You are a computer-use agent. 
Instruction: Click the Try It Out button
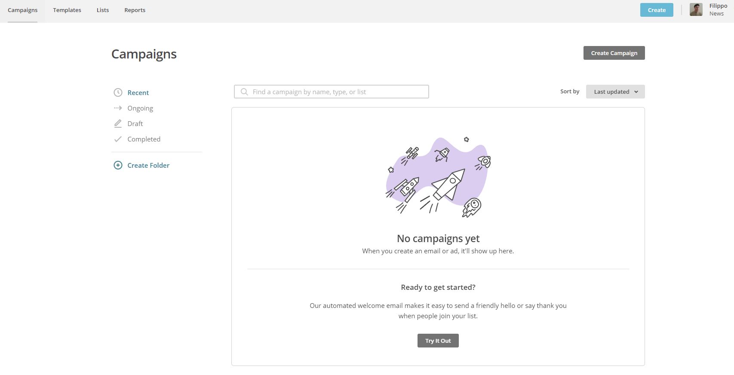pyautogui.click(x=438, y=341)
